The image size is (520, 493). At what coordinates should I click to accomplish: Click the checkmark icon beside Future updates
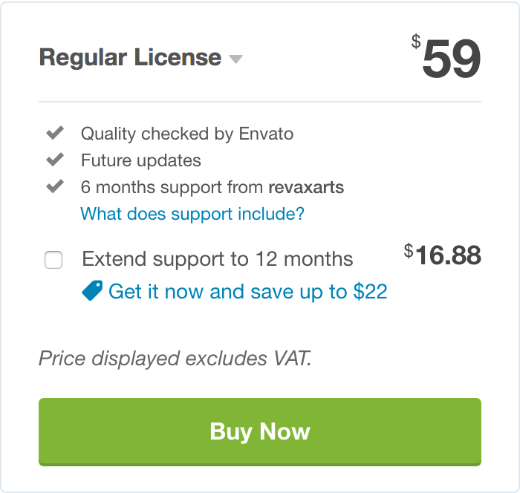pyautogui.click(x=55, y=160)
